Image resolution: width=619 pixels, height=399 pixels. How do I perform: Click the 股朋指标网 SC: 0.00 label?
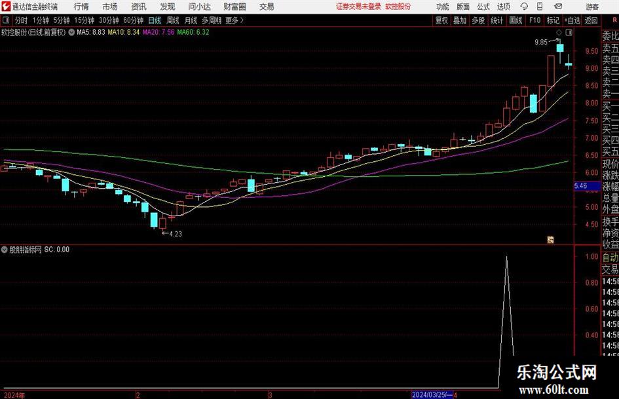click(x=39, y=250)
